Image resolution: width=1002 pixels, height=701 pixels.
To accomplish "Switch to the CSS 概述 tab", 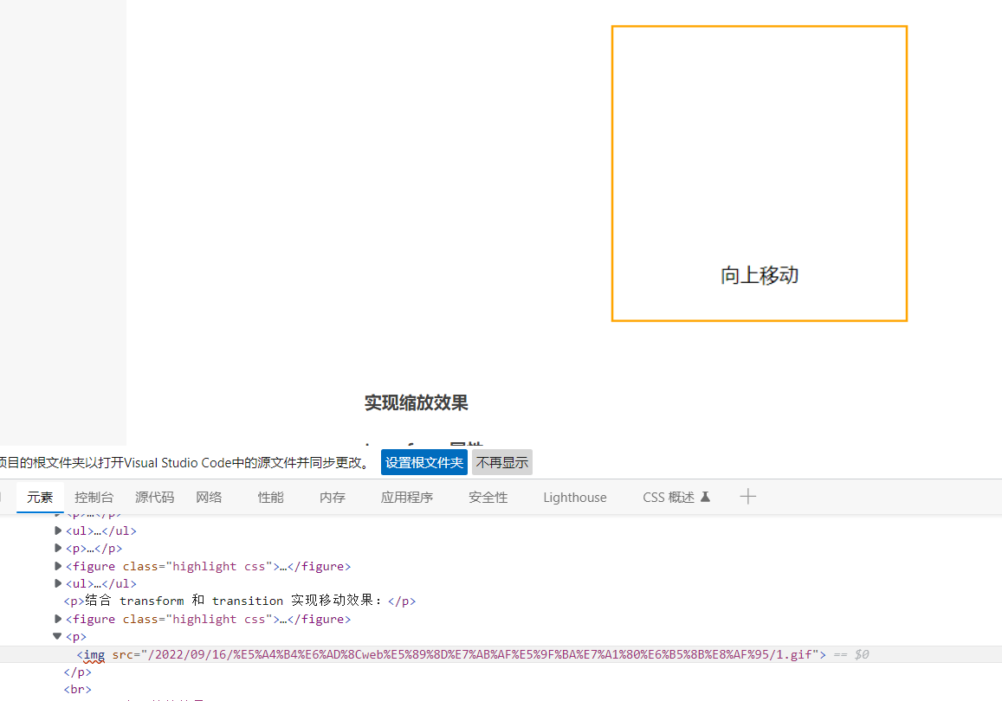I will tap(676, 498).
